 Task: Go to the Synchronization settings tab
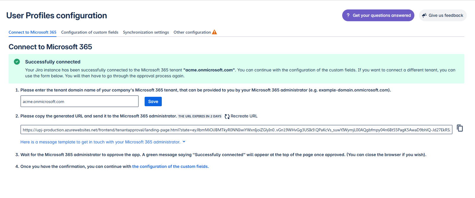146,32
